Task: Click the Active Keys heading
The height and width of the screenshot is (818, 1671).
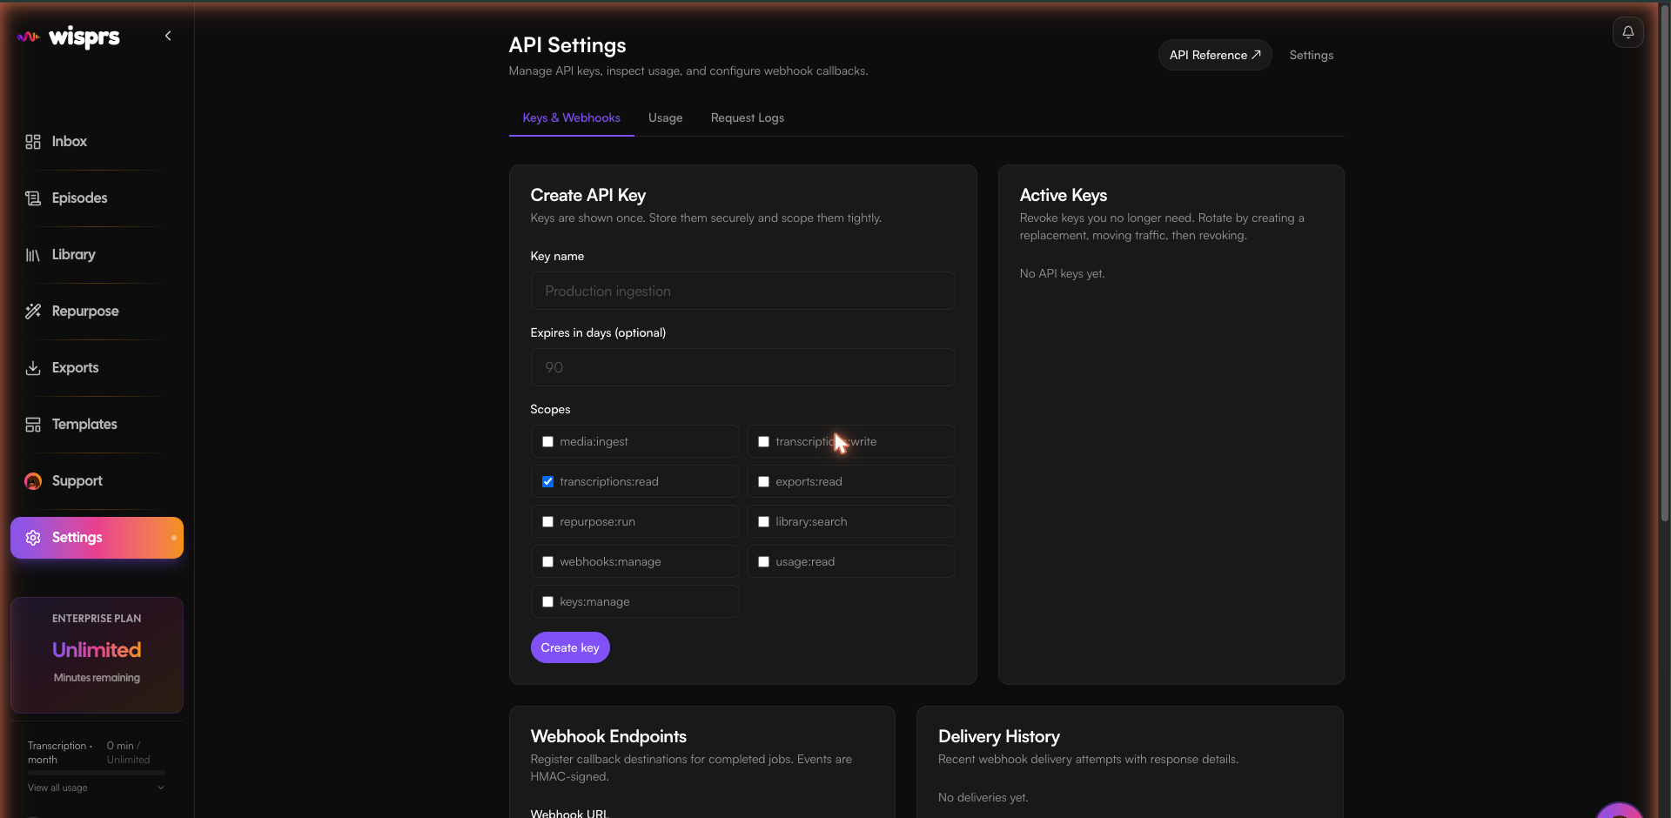Action: point(1064,195)
